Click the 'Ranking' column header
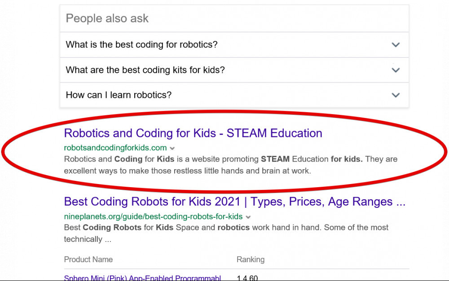 250,259
